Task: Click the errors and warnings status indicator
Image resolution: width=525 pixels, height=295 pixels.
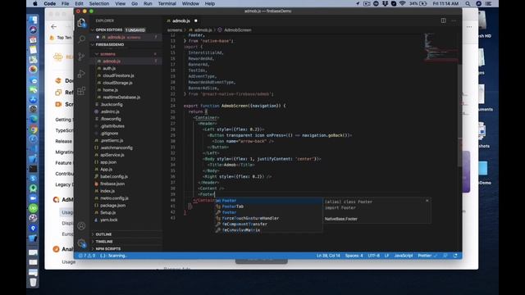Action: [87, 256]
